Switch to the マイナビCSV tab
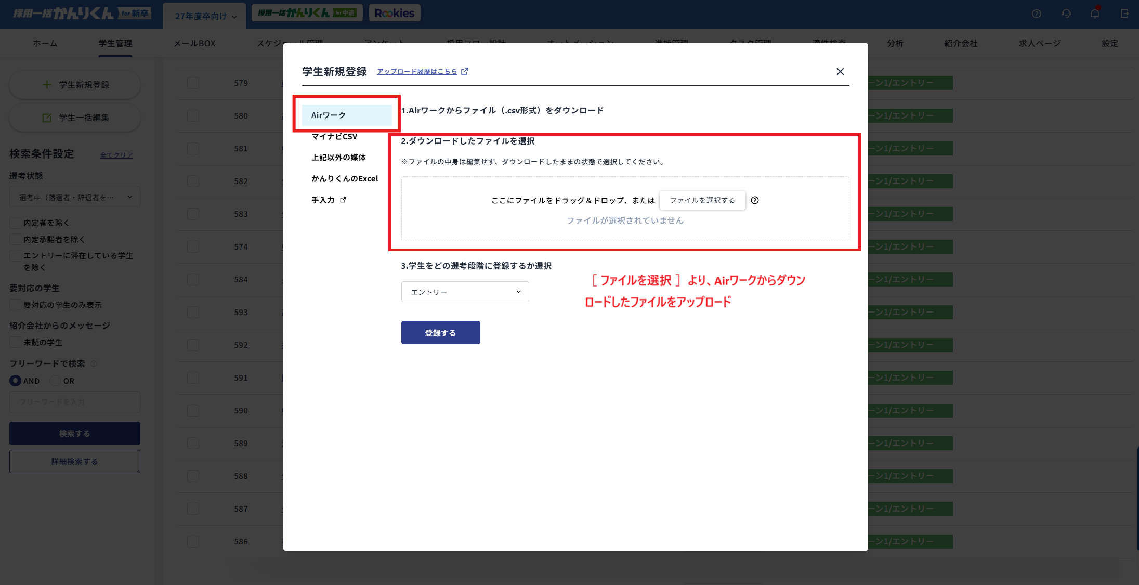1139x585 pixels. point(334,136)
